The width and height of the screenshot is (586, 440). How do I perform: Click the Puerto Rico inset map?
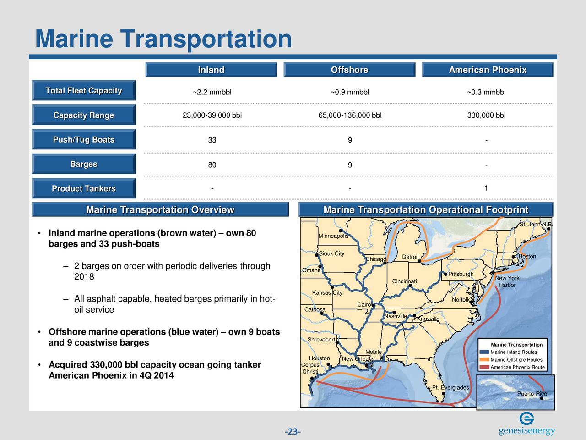515,392
